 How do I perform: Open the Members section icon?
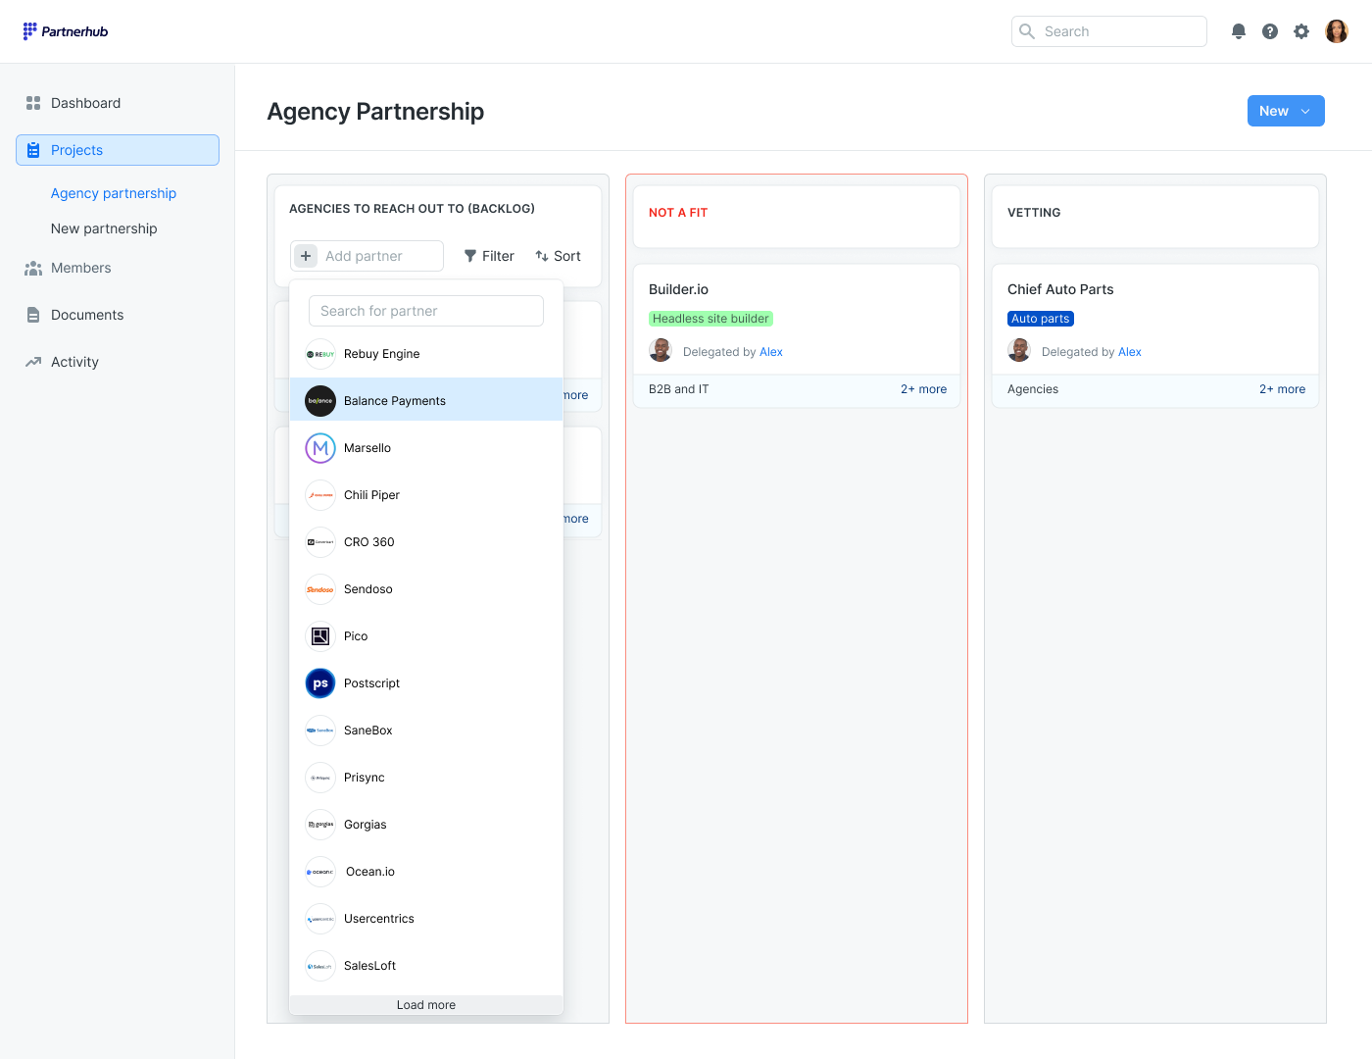coord(33,268)
